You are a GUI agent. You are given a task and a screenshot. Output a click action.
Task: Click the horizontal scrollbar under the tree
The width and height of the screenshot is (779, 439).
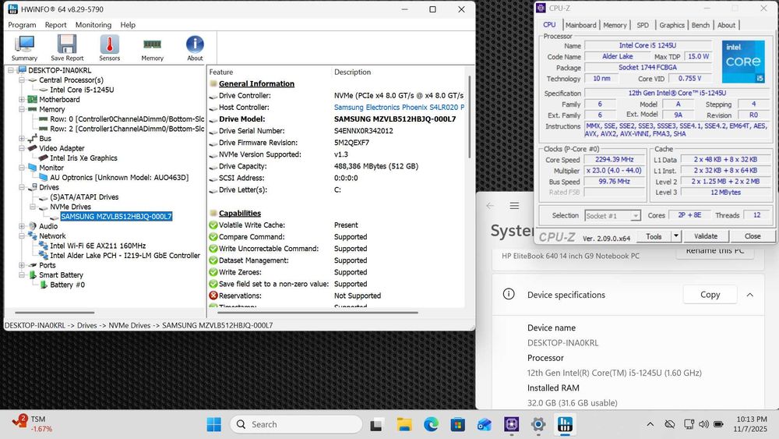[x=55, y=313]
